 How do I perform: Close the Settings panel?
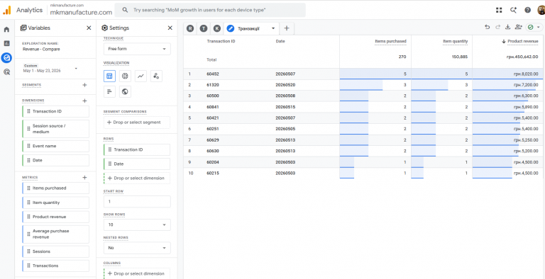coord(170,28)
